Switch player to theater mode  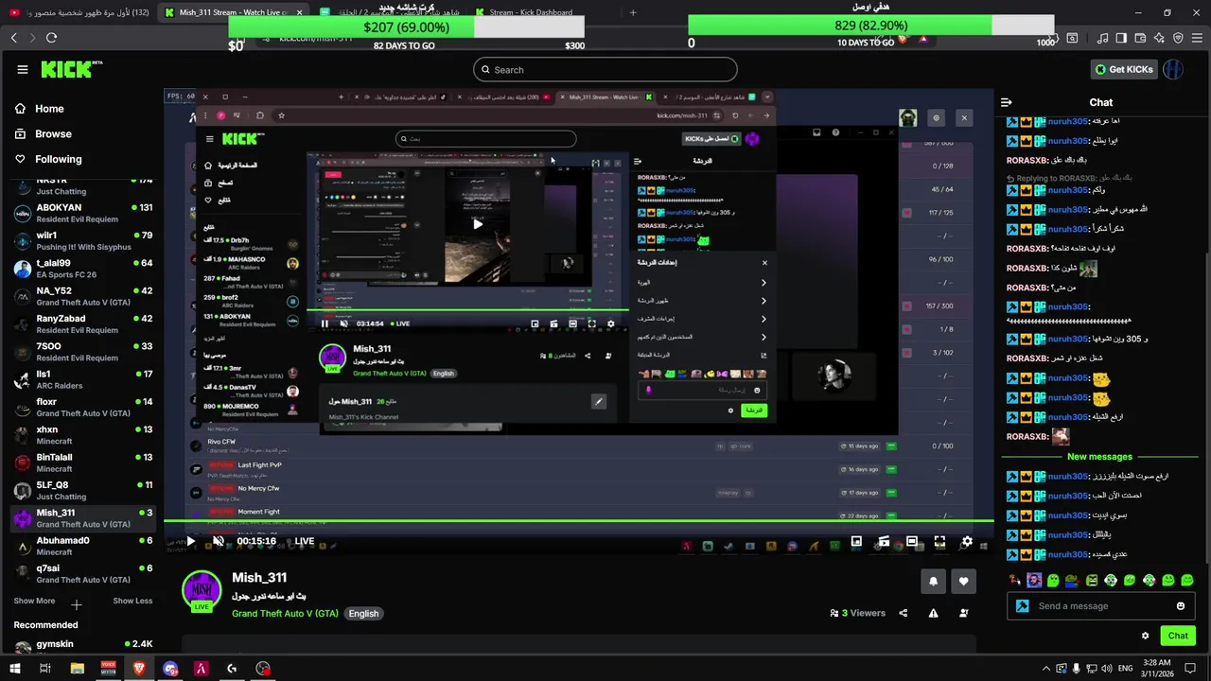tap(912, 541)
